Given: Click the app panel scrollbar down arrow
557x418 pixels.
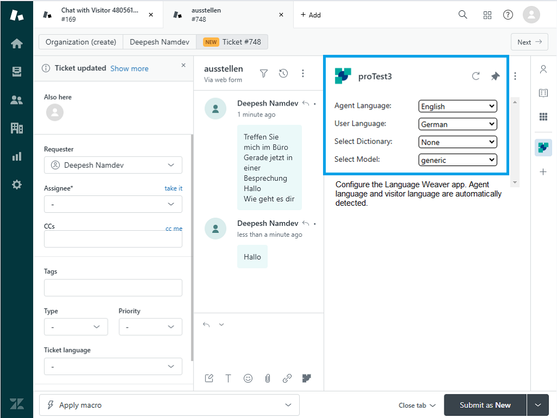Looking at the screenshot, I should [x=515, y=183].
